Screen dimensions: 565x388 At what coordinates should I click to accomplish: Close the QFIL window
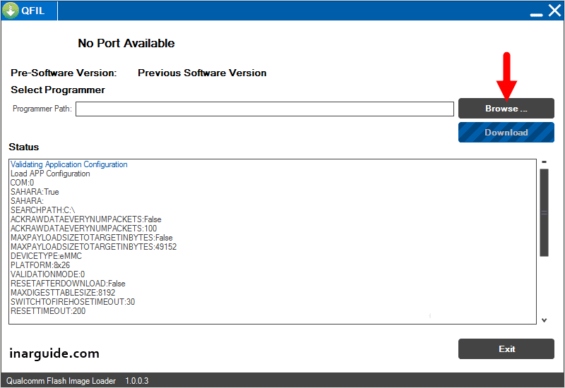(555, 11)
